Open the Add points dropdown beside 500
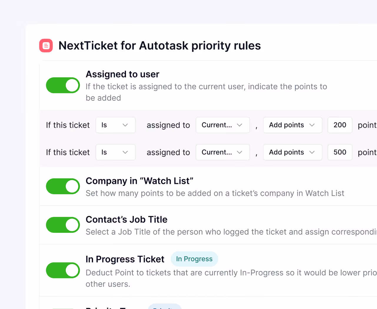377x309 pixels. [293, 152]
